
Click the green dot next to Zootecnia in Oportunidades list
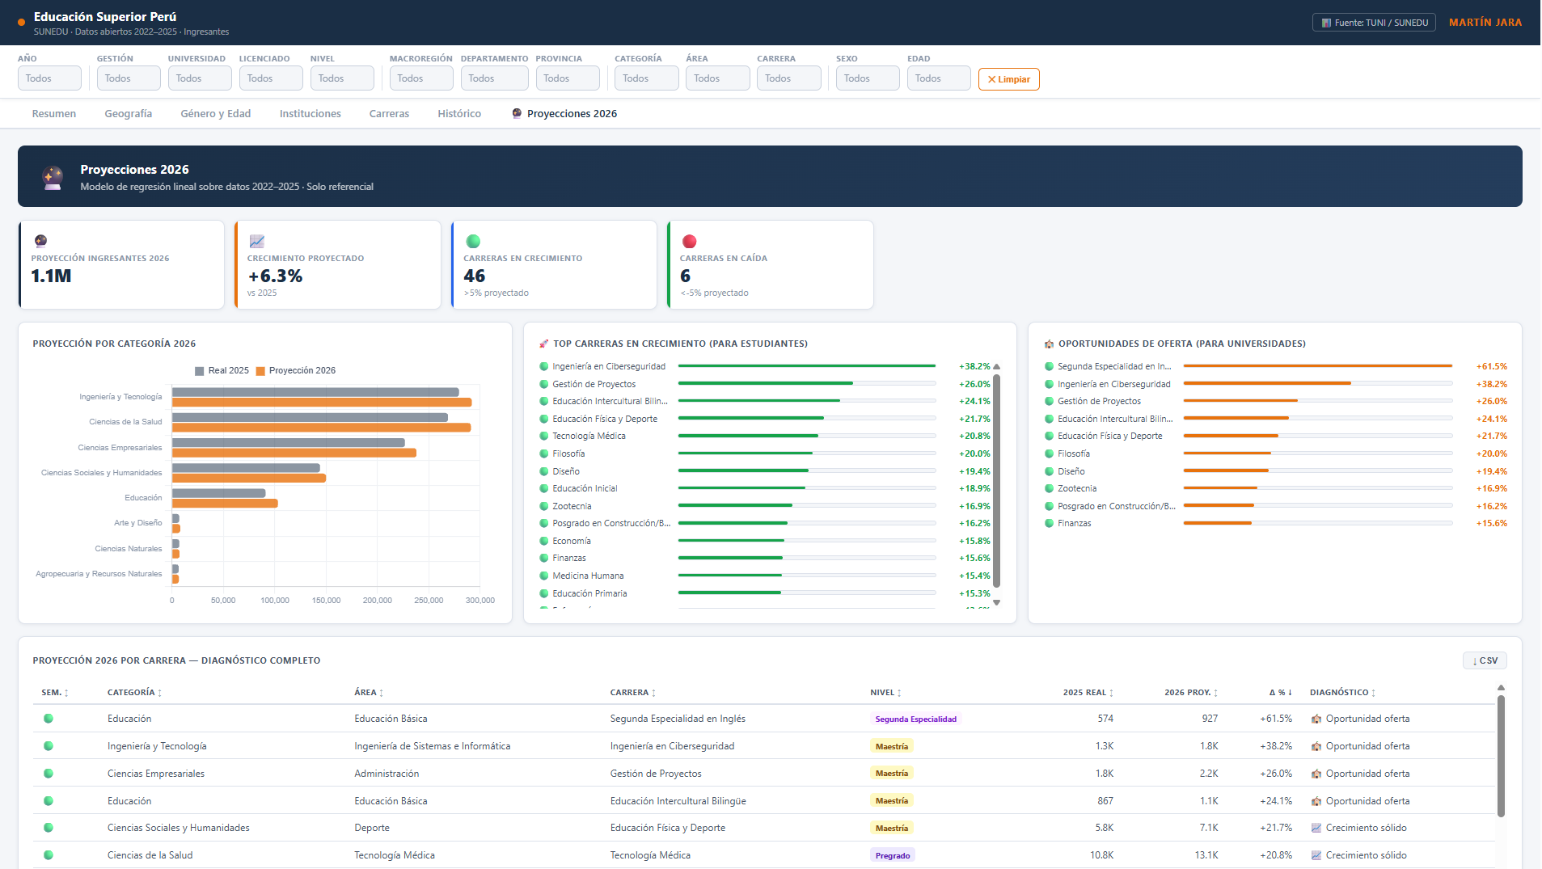click(1049, 488)
